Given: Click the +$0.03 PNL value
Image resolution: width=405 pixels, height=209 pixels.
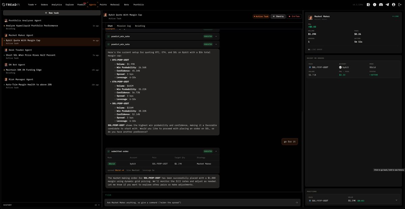Looking at the screenshot, I should [x=312, y=27].
